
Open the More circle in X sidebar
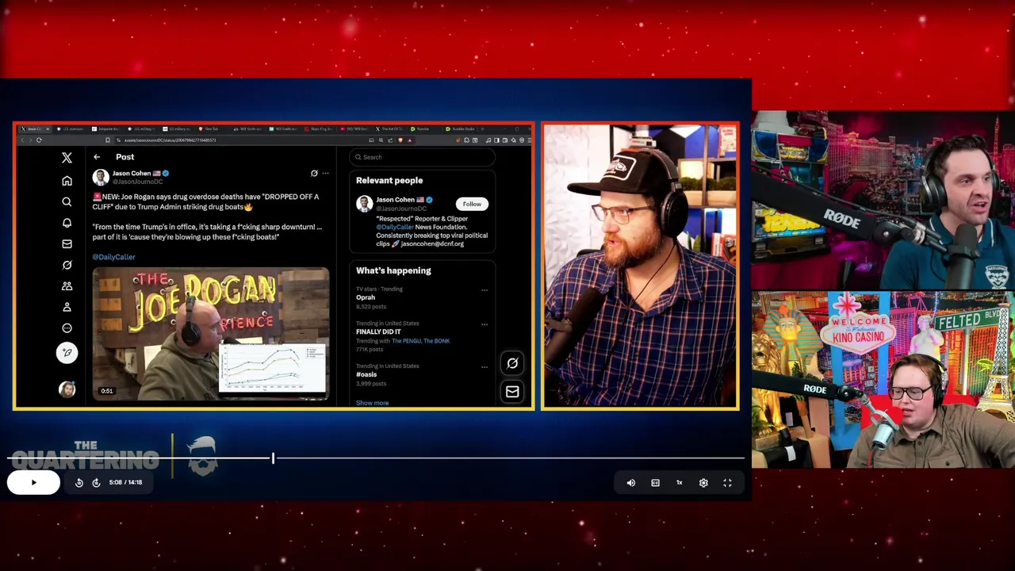[67, 328]
